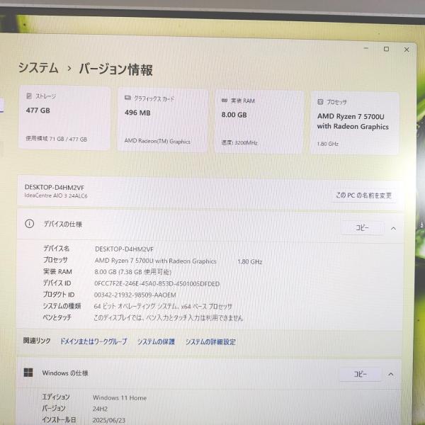Click the RAM icon in 実装 RAM card
Viewport: 425px width, 425px height.
pyautogui.click(x=225, y=101)
